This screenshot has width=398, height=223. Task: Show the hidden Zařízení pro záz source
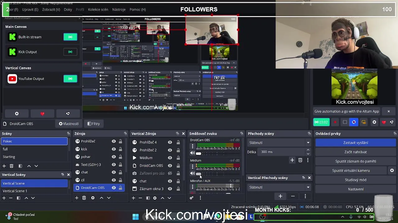(x=170, y=173)
